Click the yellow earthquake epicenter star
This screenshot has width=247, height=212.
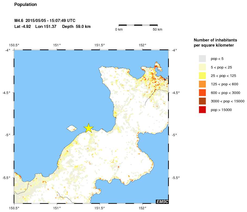pyautogui.click(x=88, y=128)
